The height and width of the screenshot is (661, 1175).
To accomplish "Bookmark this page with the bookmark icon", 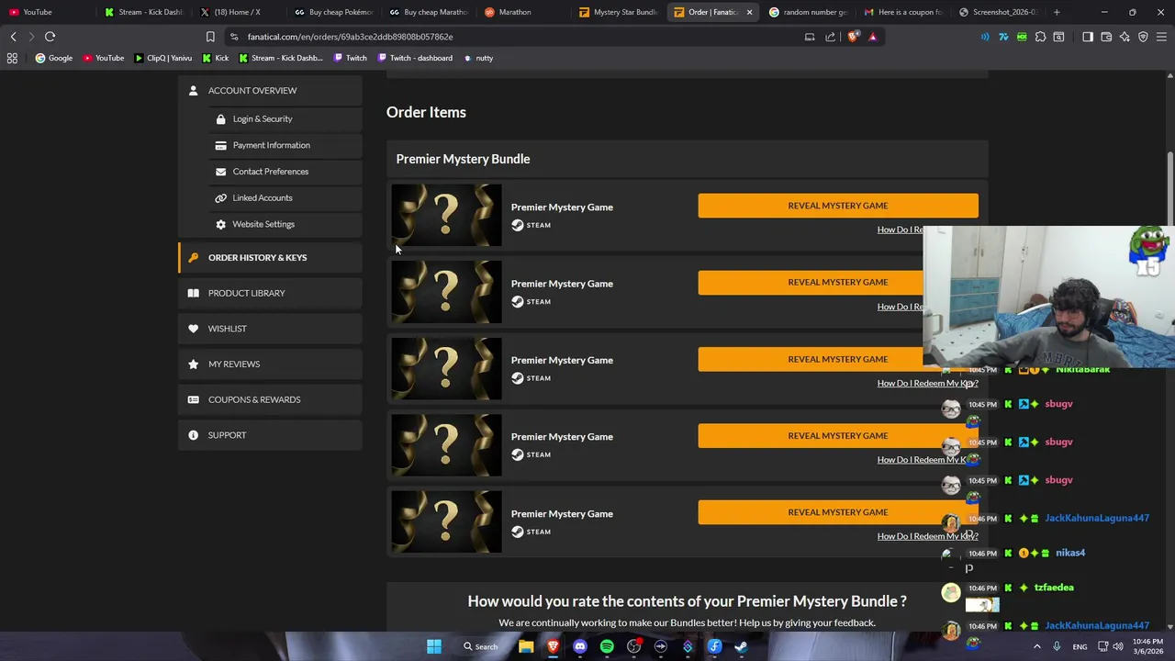I will click(210, 37).
